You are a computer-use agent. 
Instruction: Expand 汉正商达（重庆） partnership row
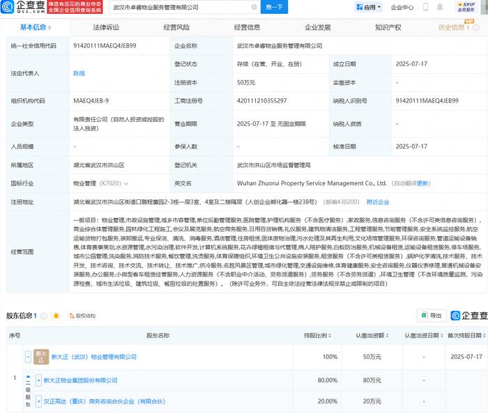point(38,401)
